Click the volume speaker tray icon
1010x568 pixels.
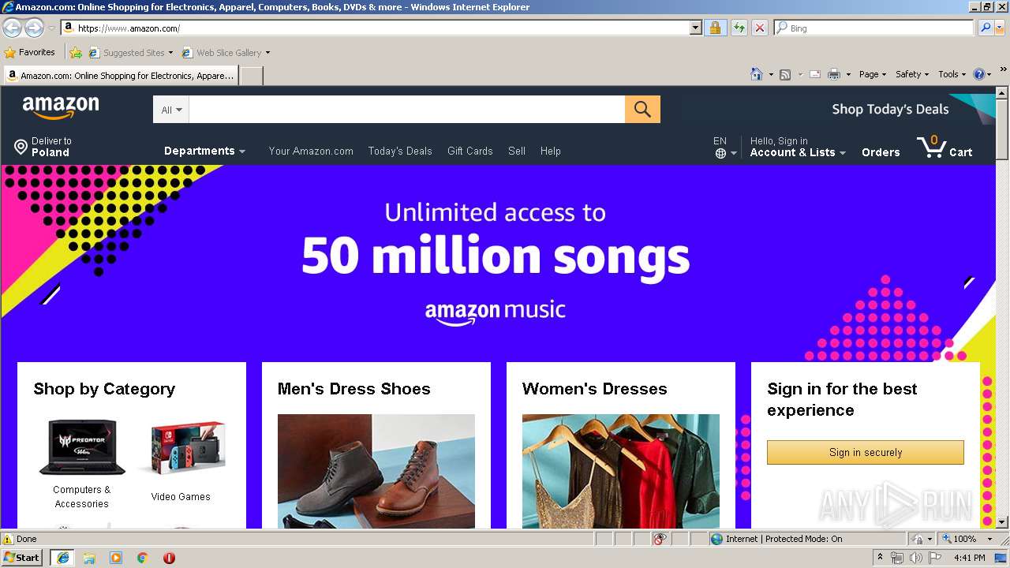(x=915, y=558)
